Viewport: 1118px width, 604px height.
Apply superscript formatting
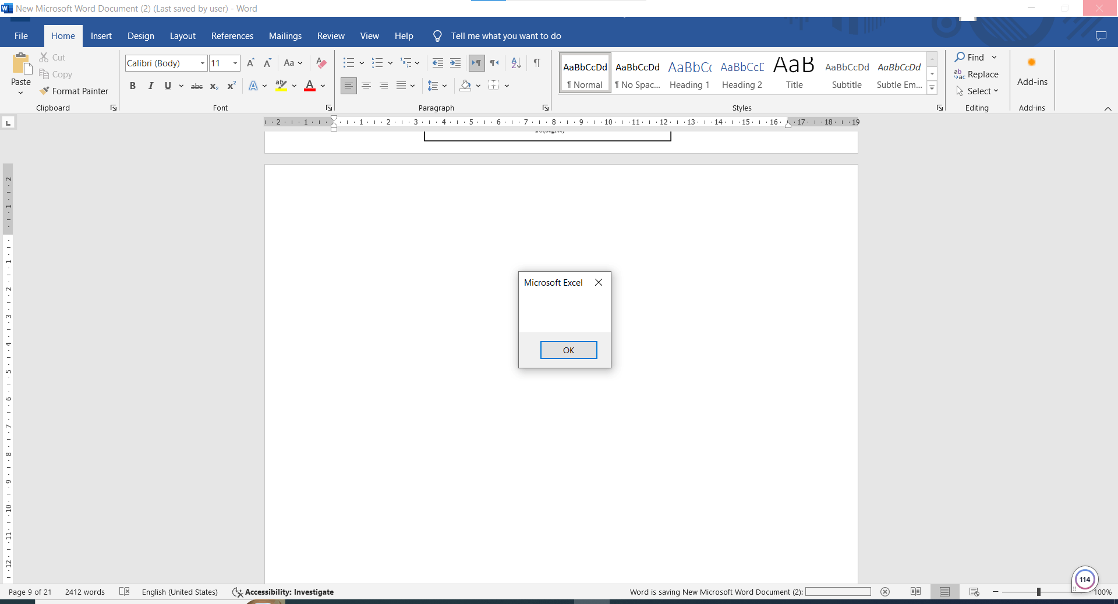coord(231,86)
